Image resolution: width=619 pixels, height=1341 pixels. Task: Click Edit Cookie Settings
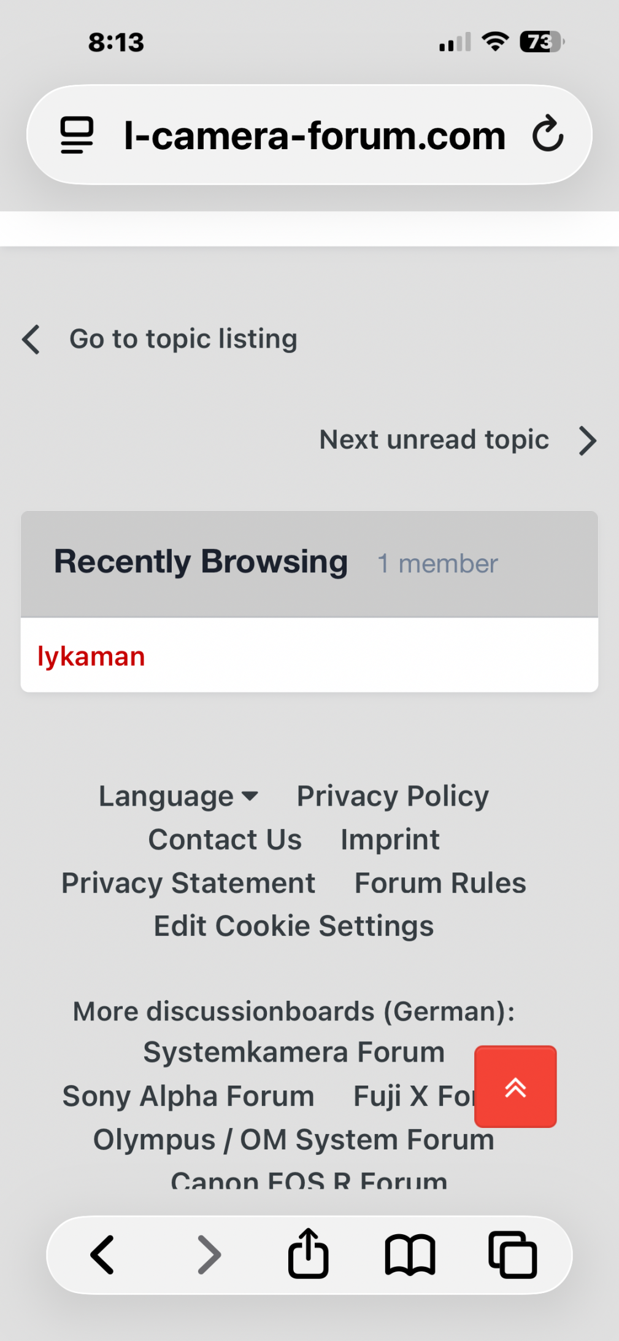coord(294,926)
